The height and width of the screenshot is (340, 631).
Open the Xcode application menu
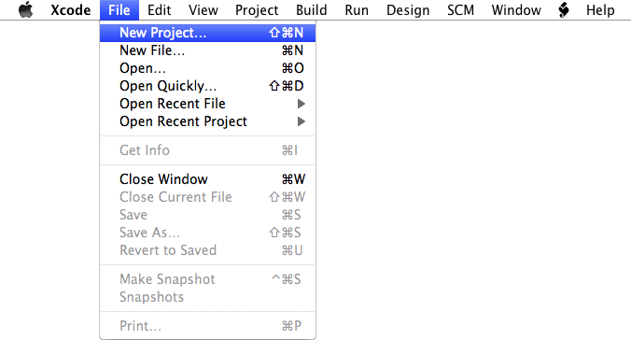[71, 9]
